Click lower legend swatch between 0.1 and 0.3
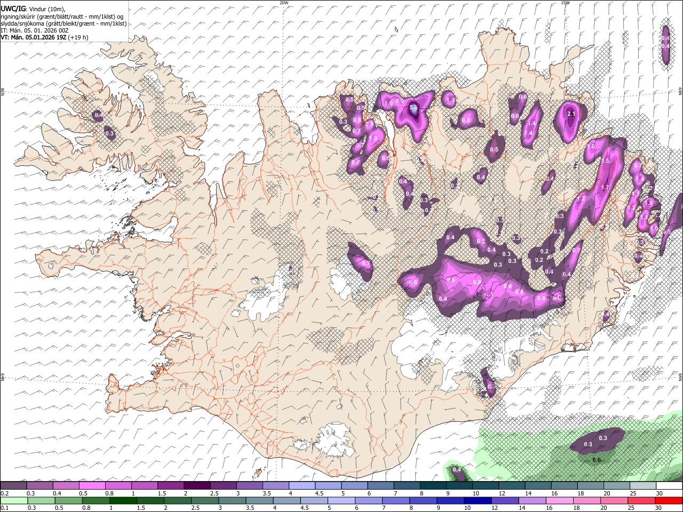Image resolution: width=683 pixels, height=512 pixels. [13, 501]
